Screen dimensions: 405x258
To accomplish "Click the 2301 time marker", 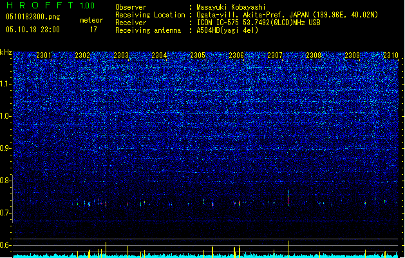I will click(x=44, y=55).
